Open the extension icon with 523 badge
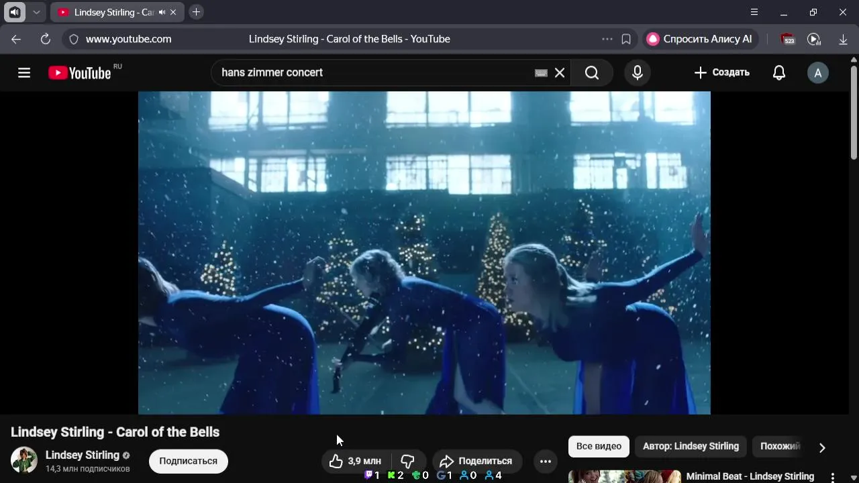The width and height of the screenshot is (859, 483). pos(788,39)
